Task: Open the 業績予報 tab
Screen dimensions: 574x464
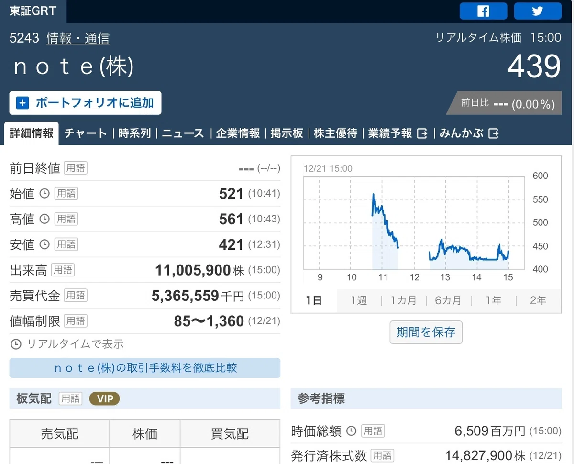Action: pyautogui.click(x=390, y=133)
